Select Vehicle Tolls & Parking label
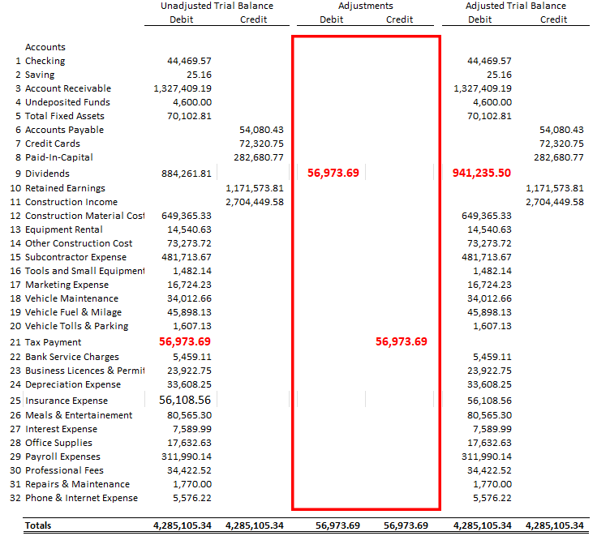 76,326
